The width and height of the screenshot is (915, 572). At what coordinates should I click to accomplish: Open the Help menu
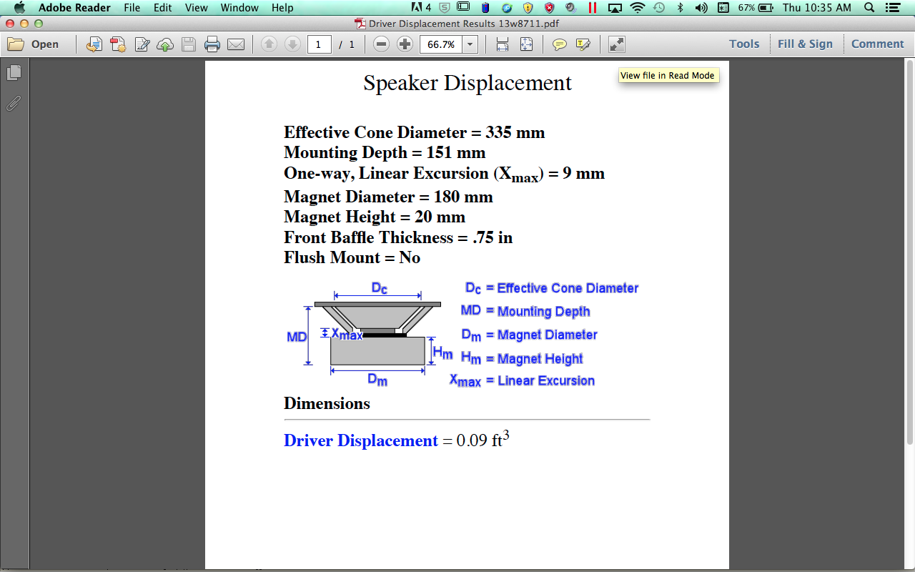pyautogui.click(x=282, y=8)
